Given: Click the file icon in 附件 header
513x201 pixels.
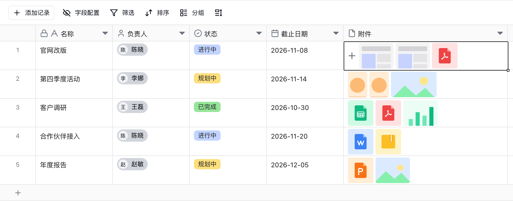Looking at the screenshot, I should tap(352, 33).
